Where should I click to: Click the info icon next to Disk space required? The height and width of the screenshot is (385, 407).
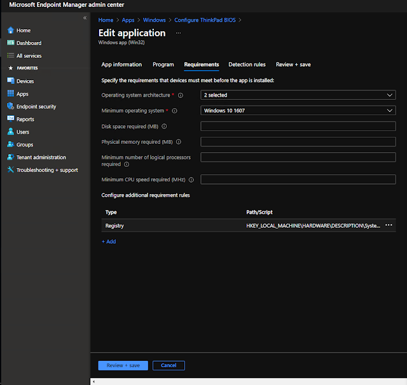[164, 126]
